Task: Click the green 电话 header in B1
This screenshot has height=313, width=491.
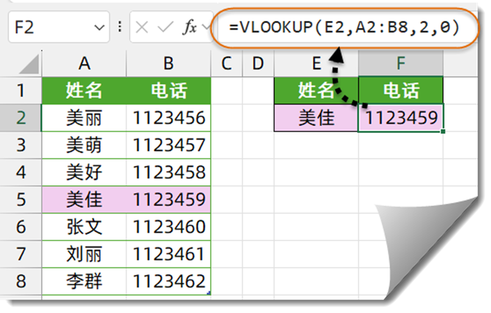Action: coord(168,91)
